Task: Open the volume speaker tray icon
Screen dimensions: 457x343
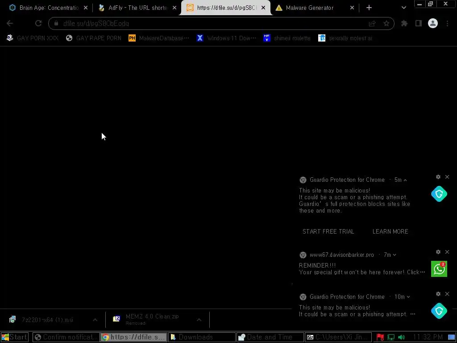Action: click(x=401, y=338)
